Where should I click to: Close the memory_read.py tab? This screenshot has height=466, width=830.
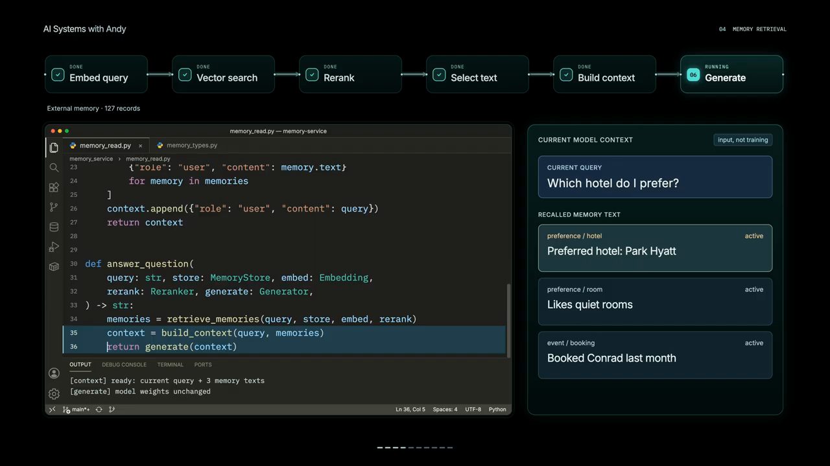(x=140, y=146)
